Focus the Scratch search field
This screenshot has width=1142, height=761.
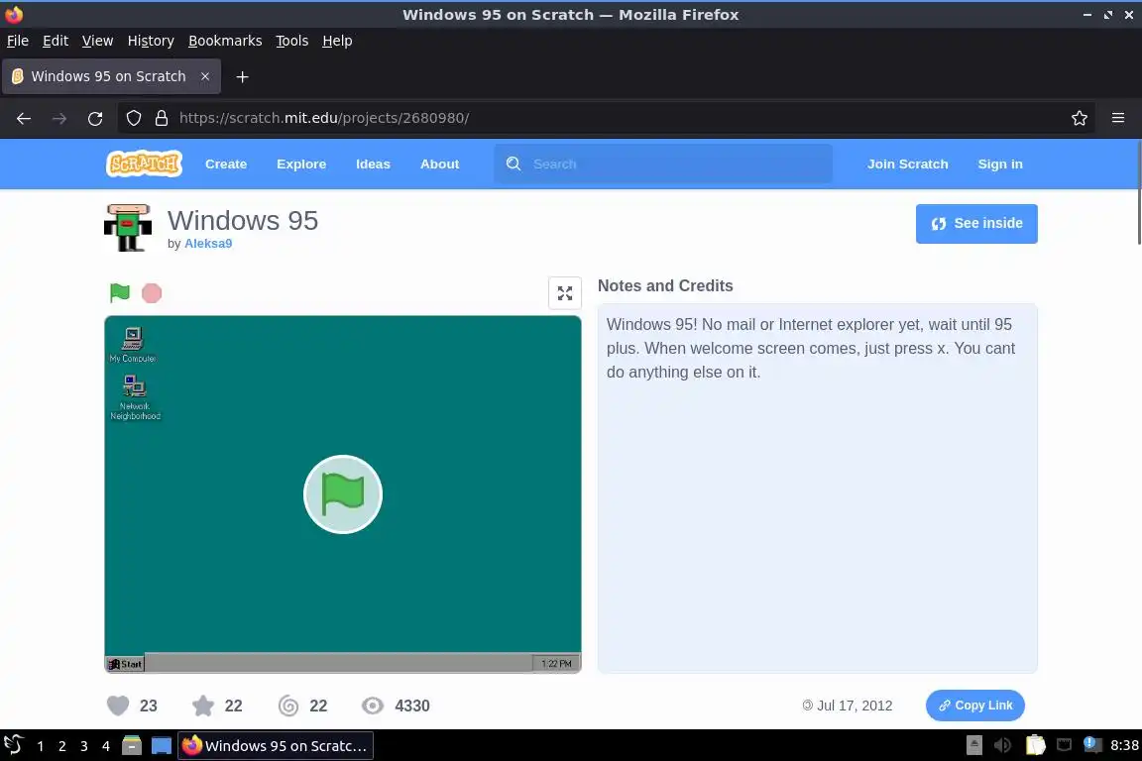(x=663, y=163)
